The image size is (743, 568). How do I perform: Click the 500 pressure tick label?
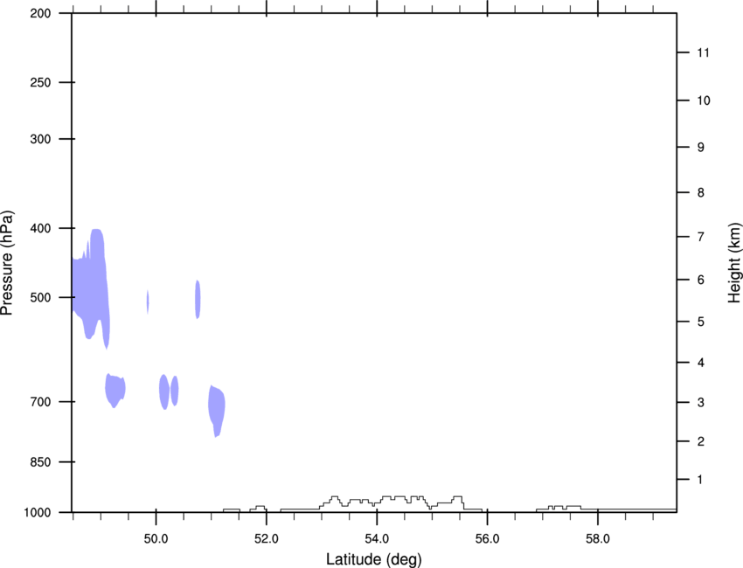[40, 297]
